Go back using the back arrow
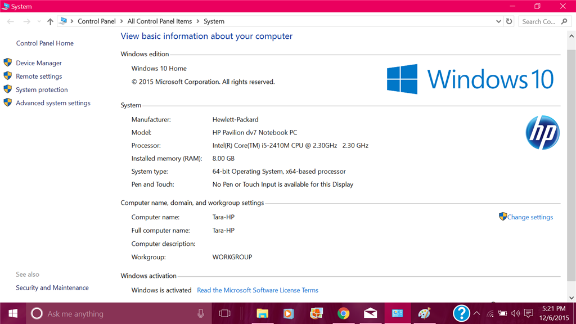This screenshot has width=576, height=324. tap(10, 22)
